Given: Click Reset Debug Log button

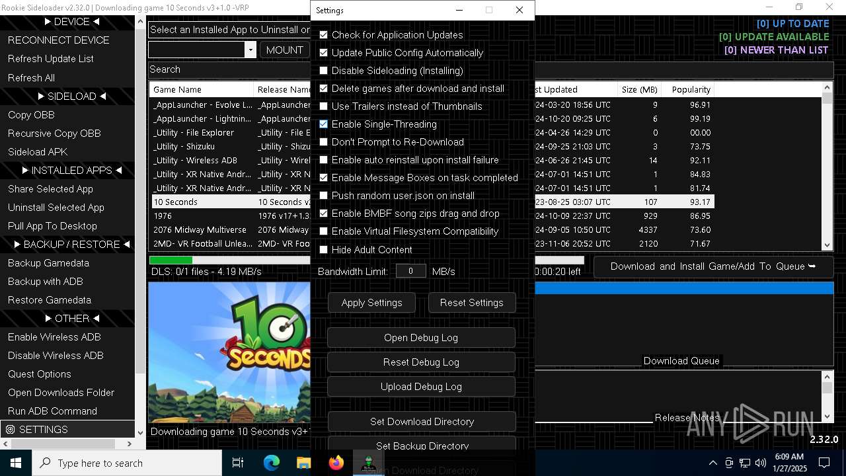Looking at the screenshot, I should [421, 362].
